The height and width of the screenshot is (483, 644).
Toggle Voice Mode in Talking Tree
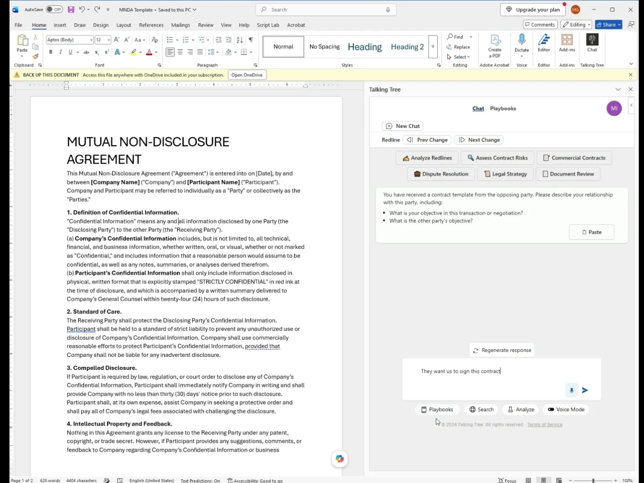pos(566,410)
